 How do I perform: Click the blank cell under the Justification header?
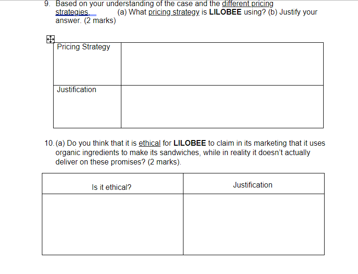(254, 224)
